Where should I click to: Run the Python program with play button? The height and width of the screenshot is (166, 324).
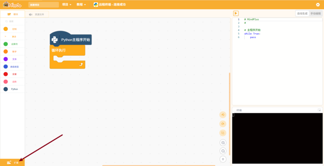[x=236, y=13]
